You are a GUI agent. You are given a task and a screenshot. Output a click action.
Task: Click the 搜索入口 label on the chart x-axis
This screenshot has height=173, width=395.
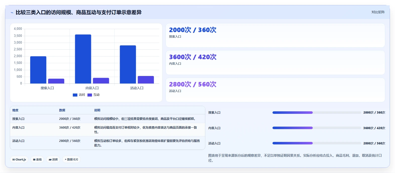[47, 88]
